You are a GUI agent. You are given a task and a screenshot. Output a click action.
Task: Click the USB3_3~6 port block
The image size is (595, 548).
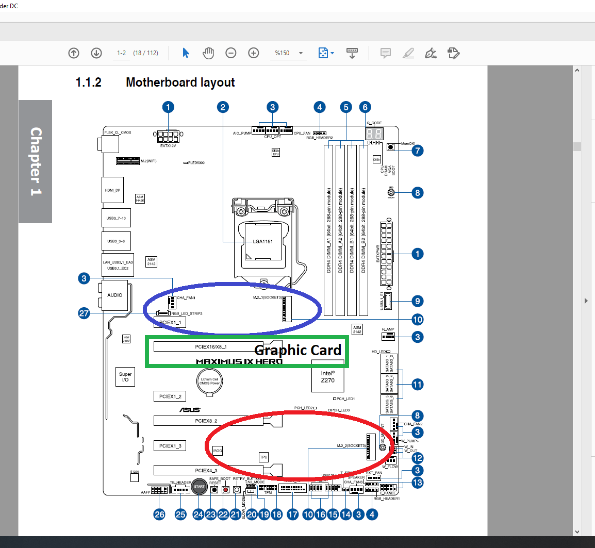[x=116, y=241]
